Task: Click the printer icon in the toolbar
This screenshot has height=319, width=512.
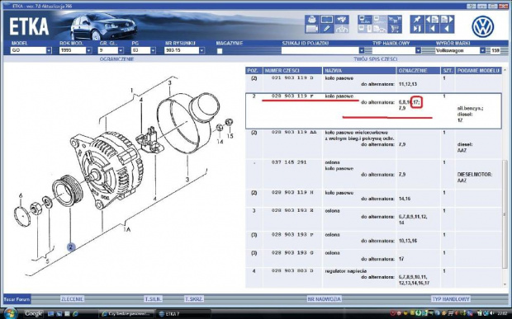Action: [312, 19]
